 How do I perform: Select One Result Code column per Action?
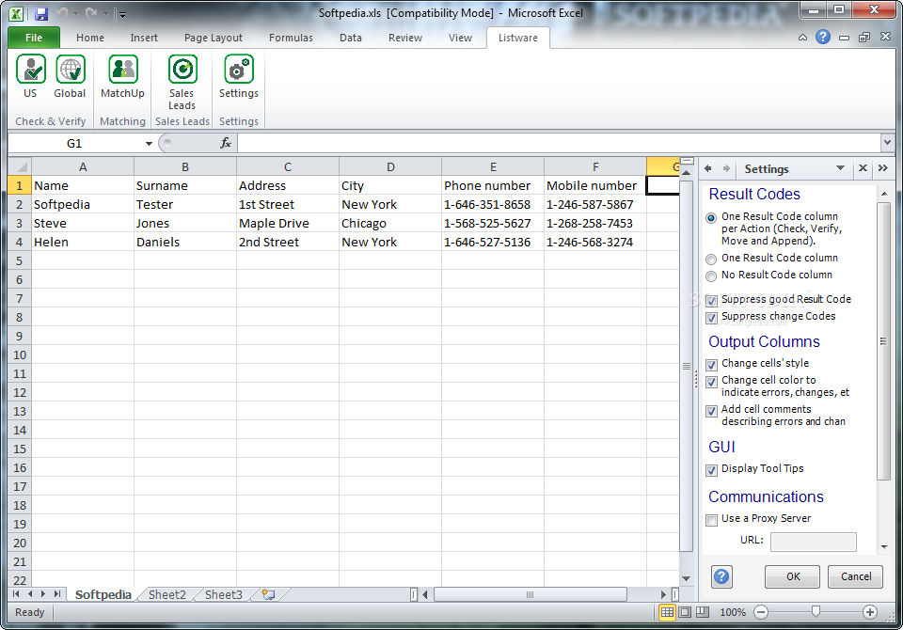tap(711, 217)
